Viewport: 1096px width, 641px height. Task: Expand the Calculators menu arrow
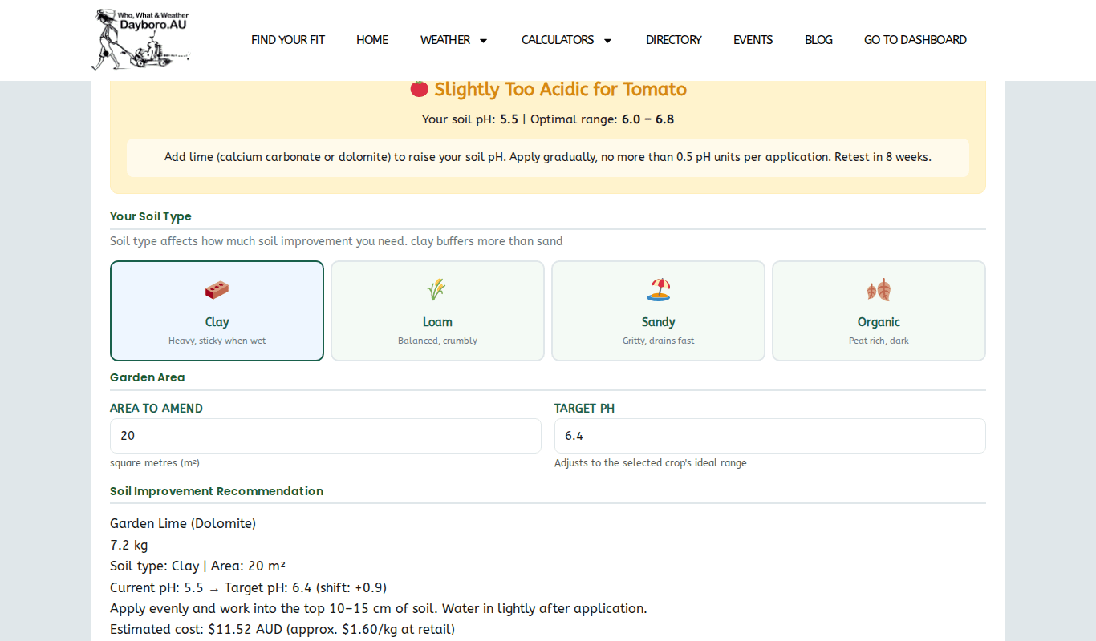point(607,41)
